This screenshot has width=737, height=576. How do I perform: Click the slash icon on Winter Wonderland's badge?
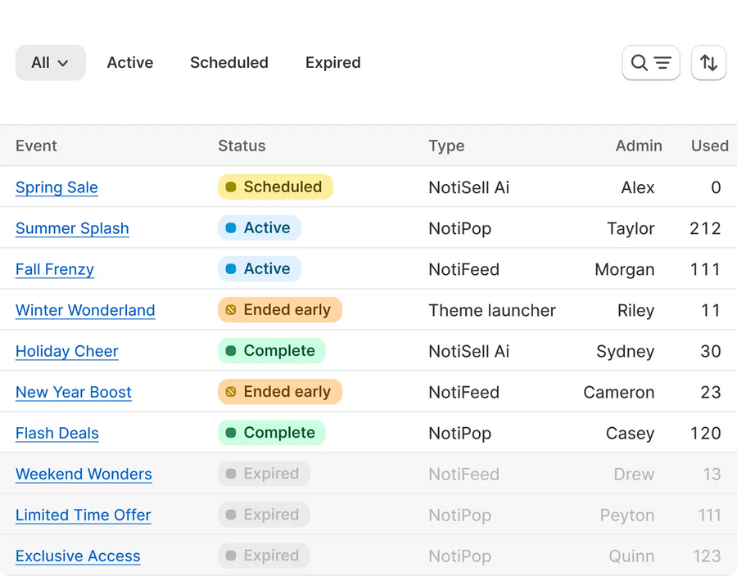click(x=230, y=310)
